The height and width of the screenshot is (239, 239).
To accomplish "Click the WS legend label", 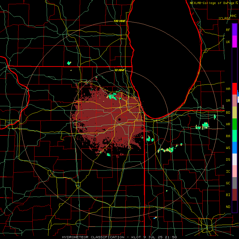I will 228,148.
